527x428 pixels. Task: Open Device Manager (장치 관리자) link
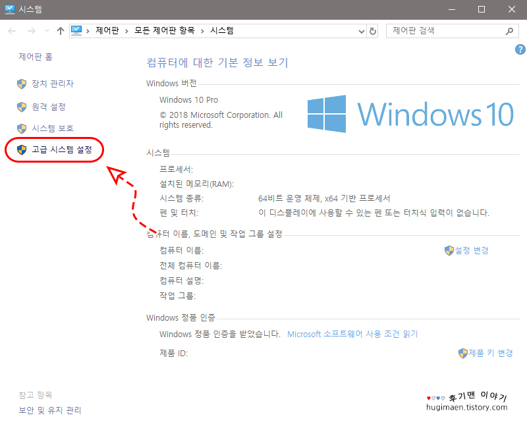53,84
